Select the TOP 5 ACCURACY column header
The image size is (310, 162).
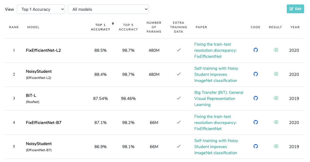(x=128, y=27)
